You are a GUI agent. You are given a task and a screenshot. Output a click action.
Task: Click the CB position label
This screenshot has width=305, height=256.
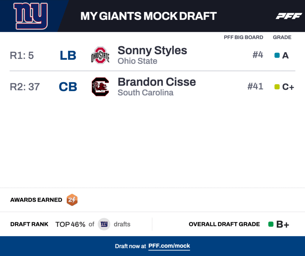coord(68,87)
